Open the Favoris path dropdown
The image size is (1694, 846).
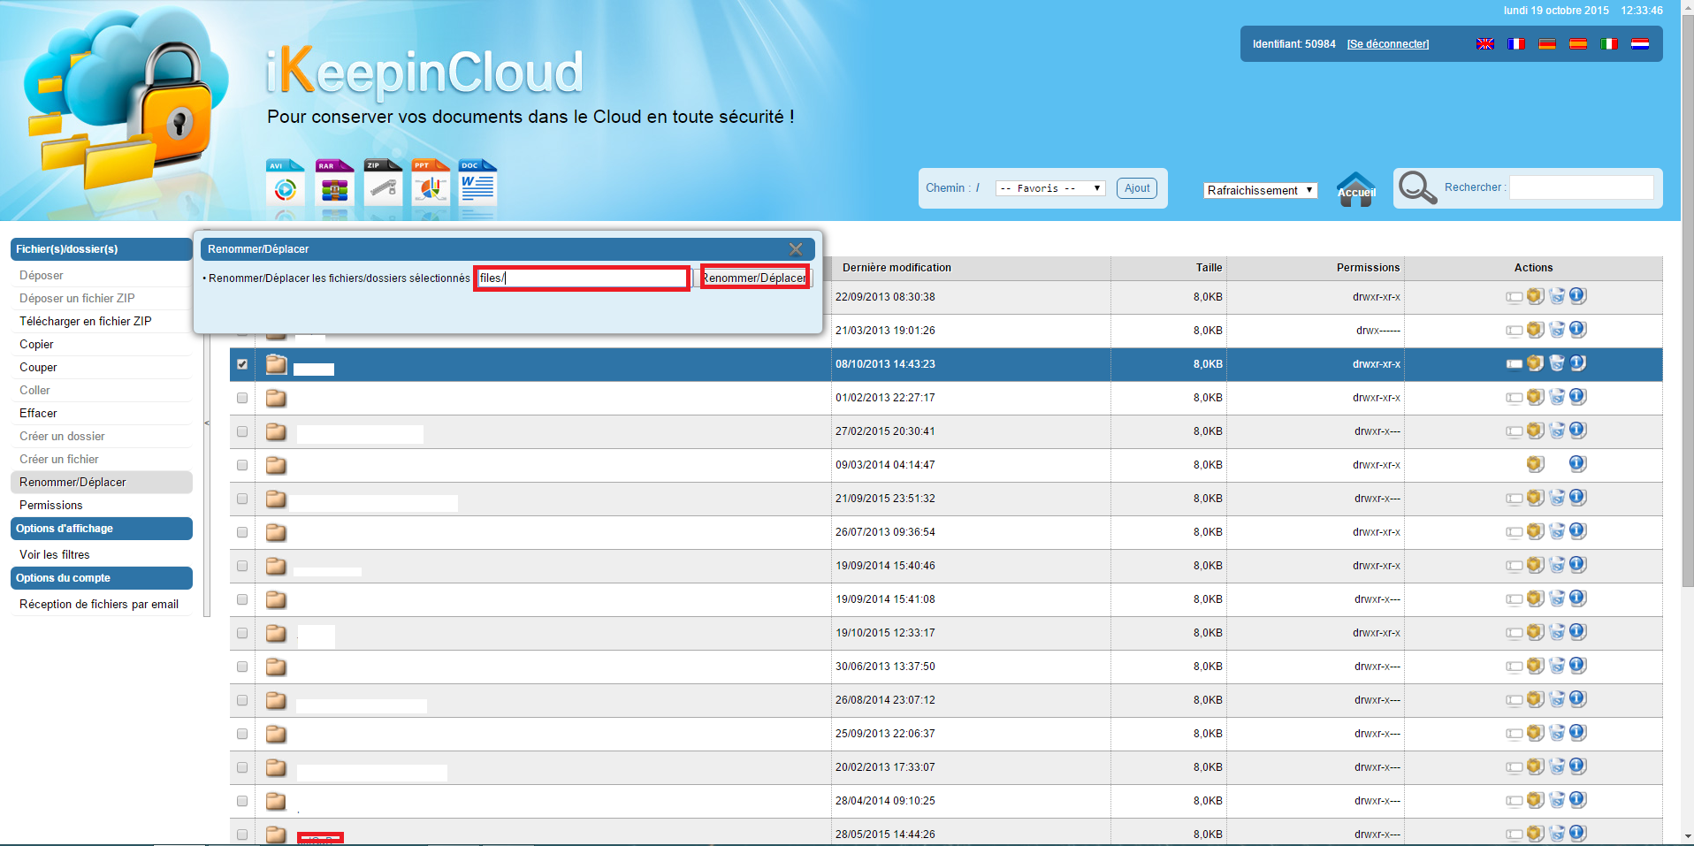point(1049,187)
